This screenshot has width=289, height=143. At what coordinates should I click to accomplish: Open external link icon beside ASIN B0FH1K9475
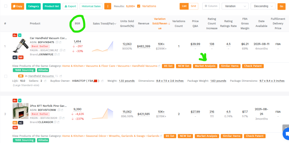coord(60,42)
